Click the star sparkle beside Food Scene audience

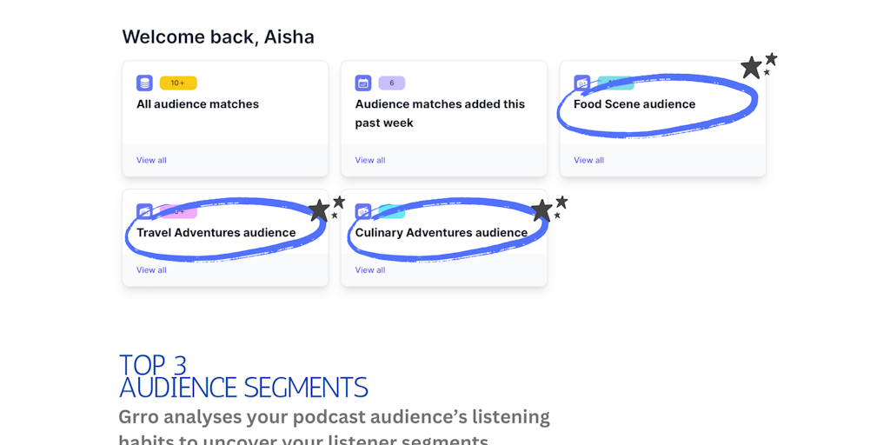point(759,66)
